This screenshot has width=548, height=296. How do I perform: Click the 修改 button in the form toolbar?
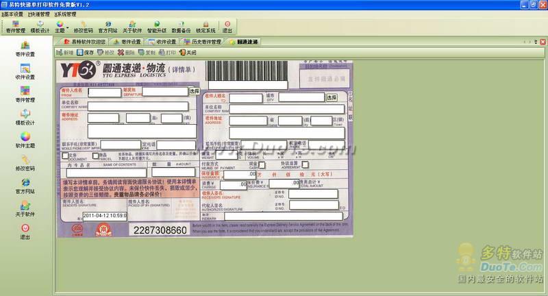click(106, 53)
